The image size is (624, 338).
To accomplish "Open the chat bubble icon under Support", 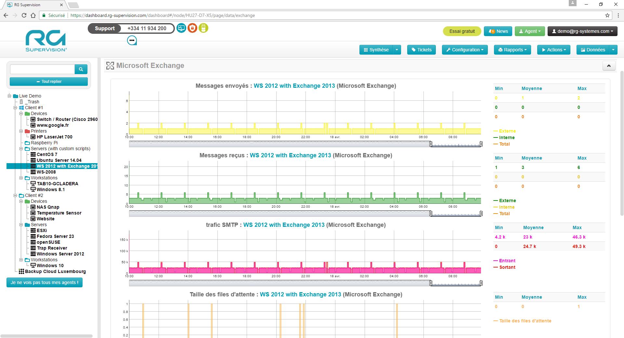I will [132, 41].
